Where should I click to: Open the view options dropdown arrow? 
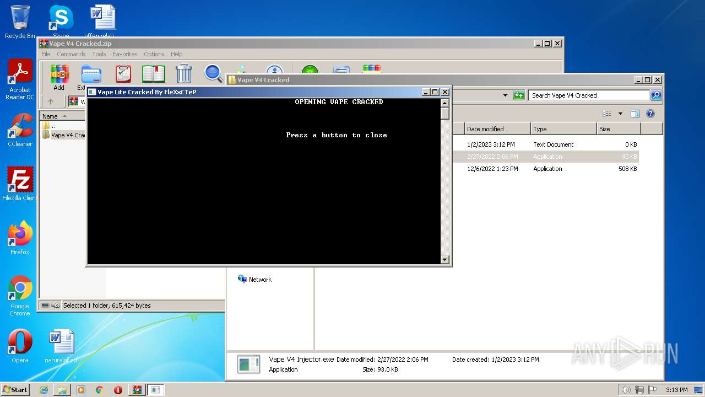[620, 114]
